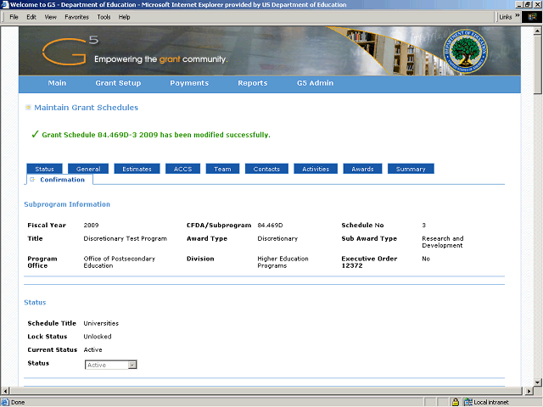
Task: Switch to the Awards tab
Action: (362, 169)
